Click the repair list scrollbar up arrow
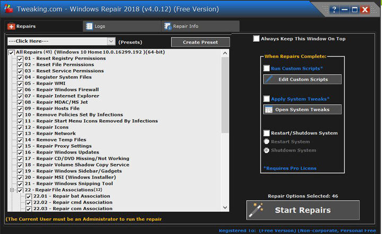The height and width of the screenshot is (234, 382). point(225,53)
